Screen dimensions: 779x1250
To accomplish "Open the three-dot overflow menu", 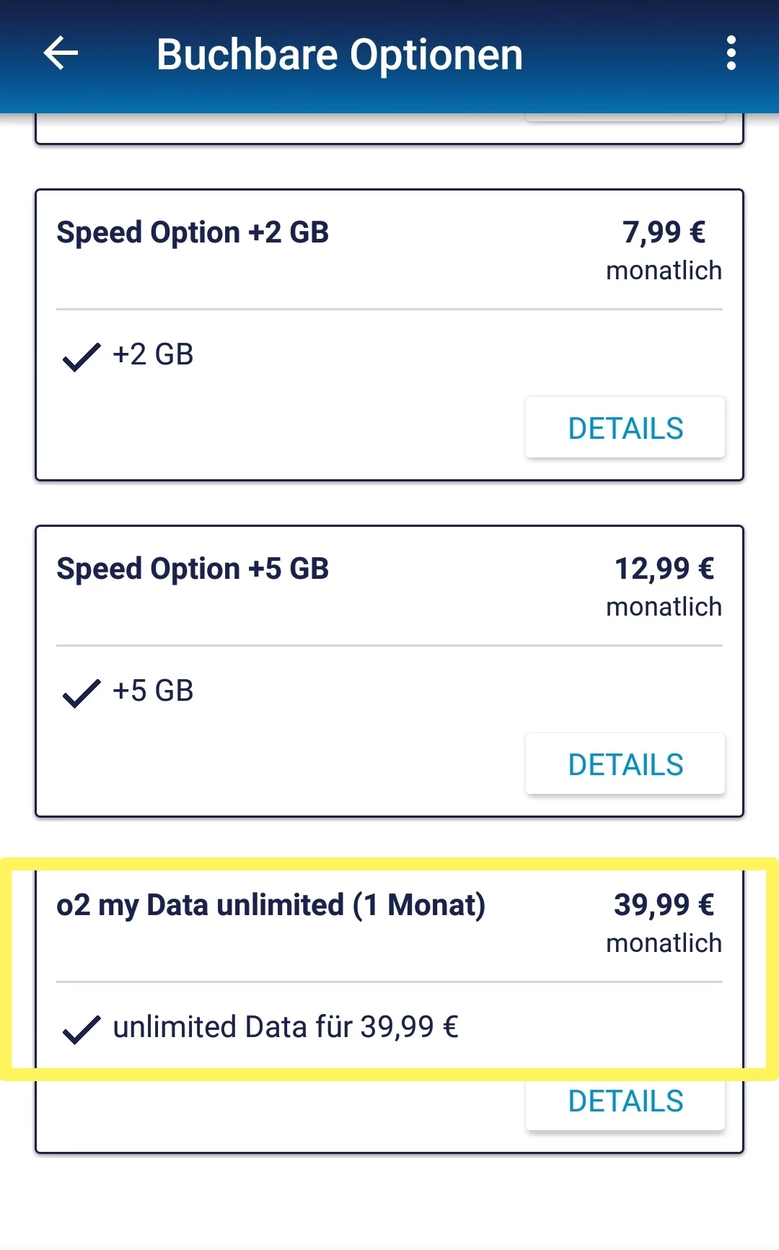I will pyautogui.click(x=731, y=54).
